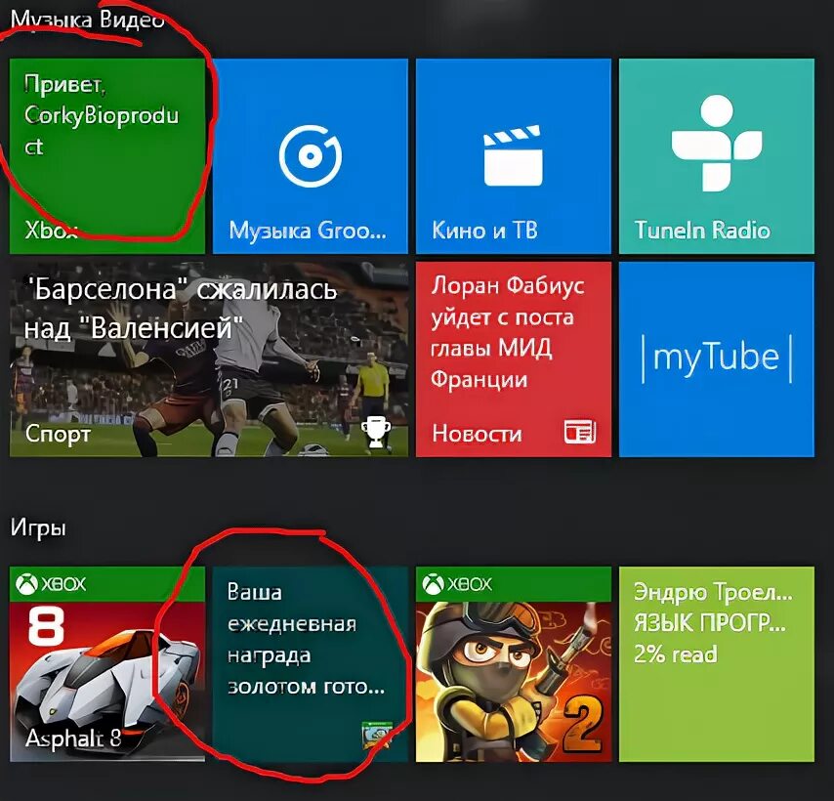Click the Xbox logo on Asphalt 8 tile
The image size is (834, 801).
click(26, 584)
